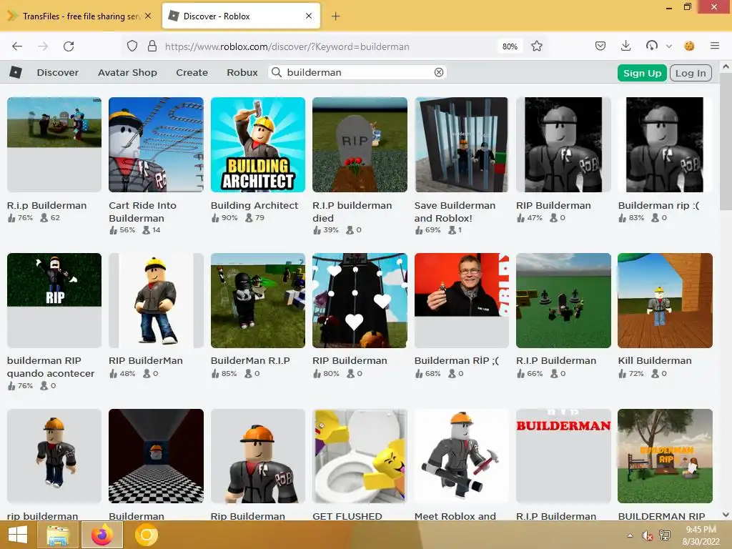The height and width of the screenshot is (549, 732).
Task: Click the forward navigation arrow
Action: coord(43,46)
